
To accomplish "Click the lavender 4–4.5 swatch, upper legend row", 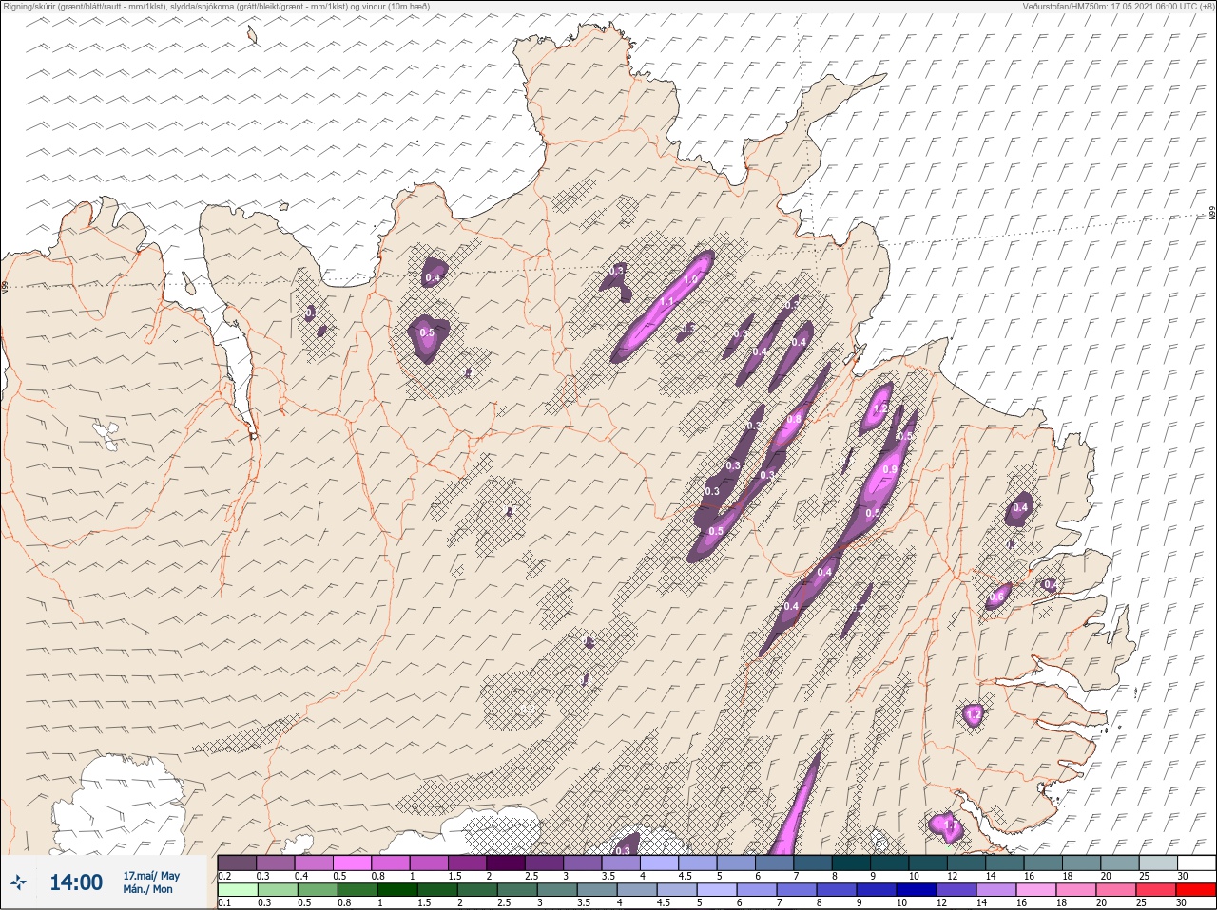I will (661, 863).
